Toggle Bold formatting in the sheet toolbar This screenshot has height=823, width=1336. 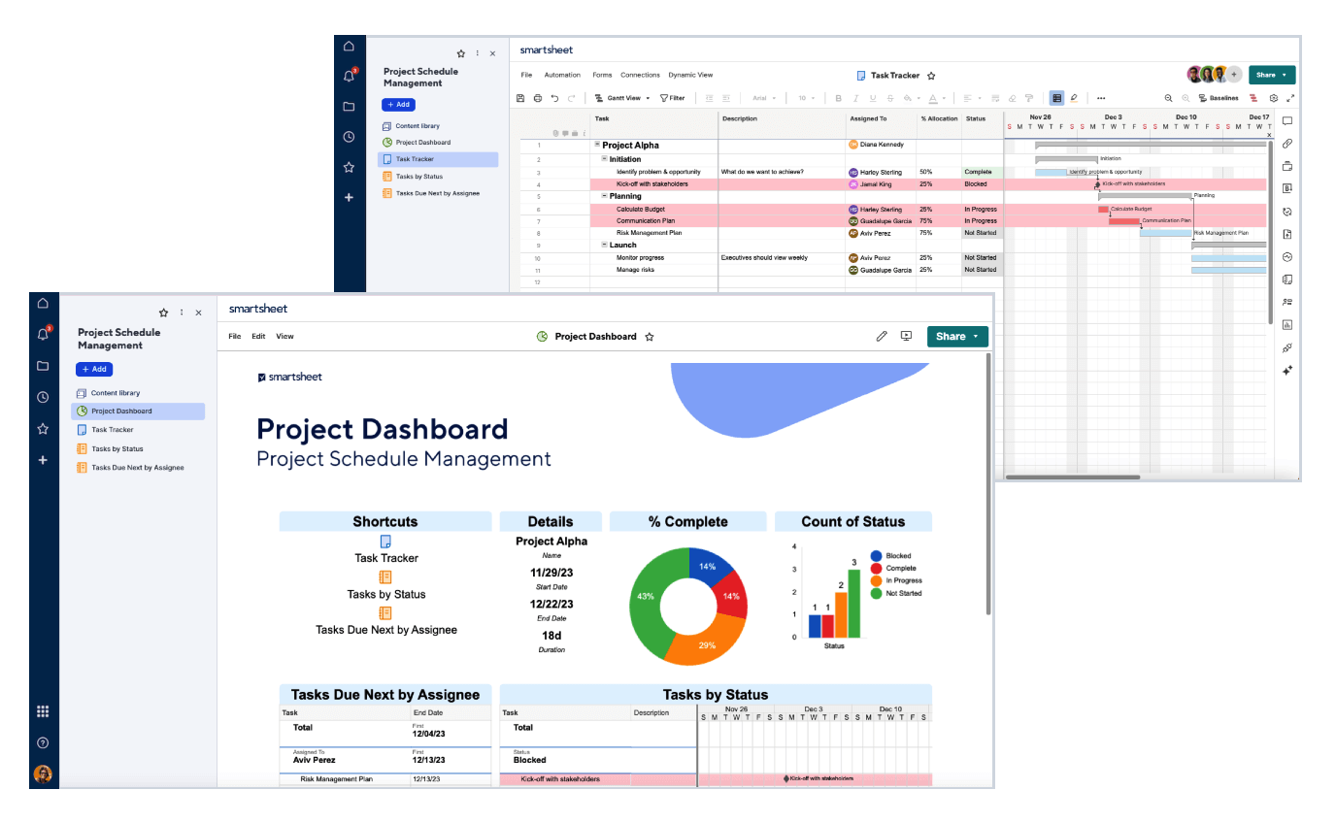point(839,98)
